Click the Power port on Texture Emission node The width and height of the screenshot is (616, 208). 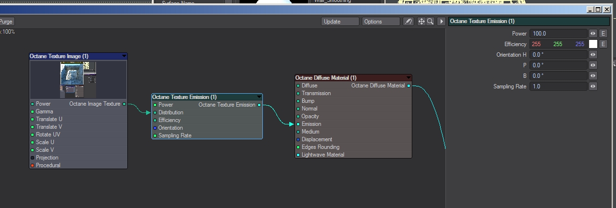click(155, 105)
